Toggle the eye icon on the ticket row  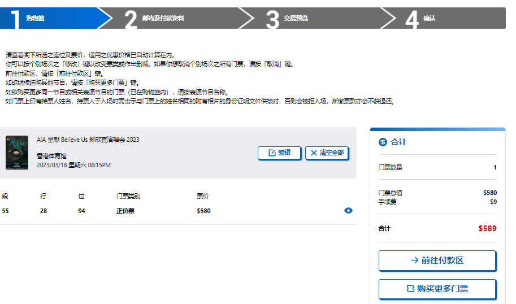point(348,211)
